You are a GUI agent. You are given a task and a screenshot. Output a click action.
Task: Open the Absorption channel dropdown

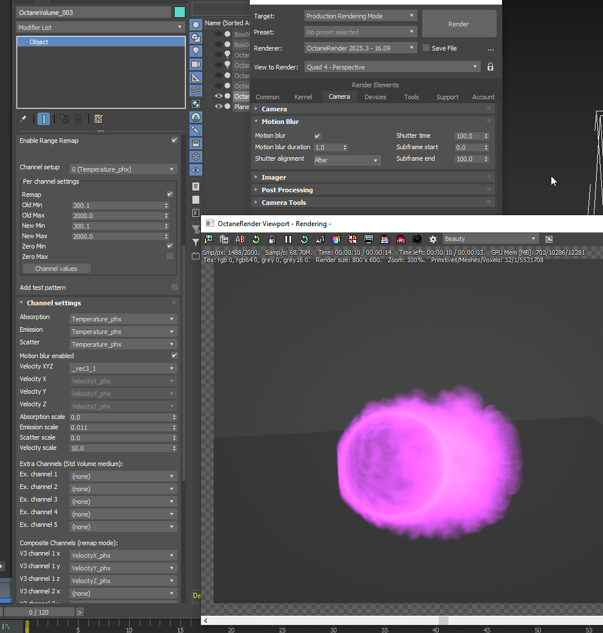pyautogui.click(x=123, y=319)
